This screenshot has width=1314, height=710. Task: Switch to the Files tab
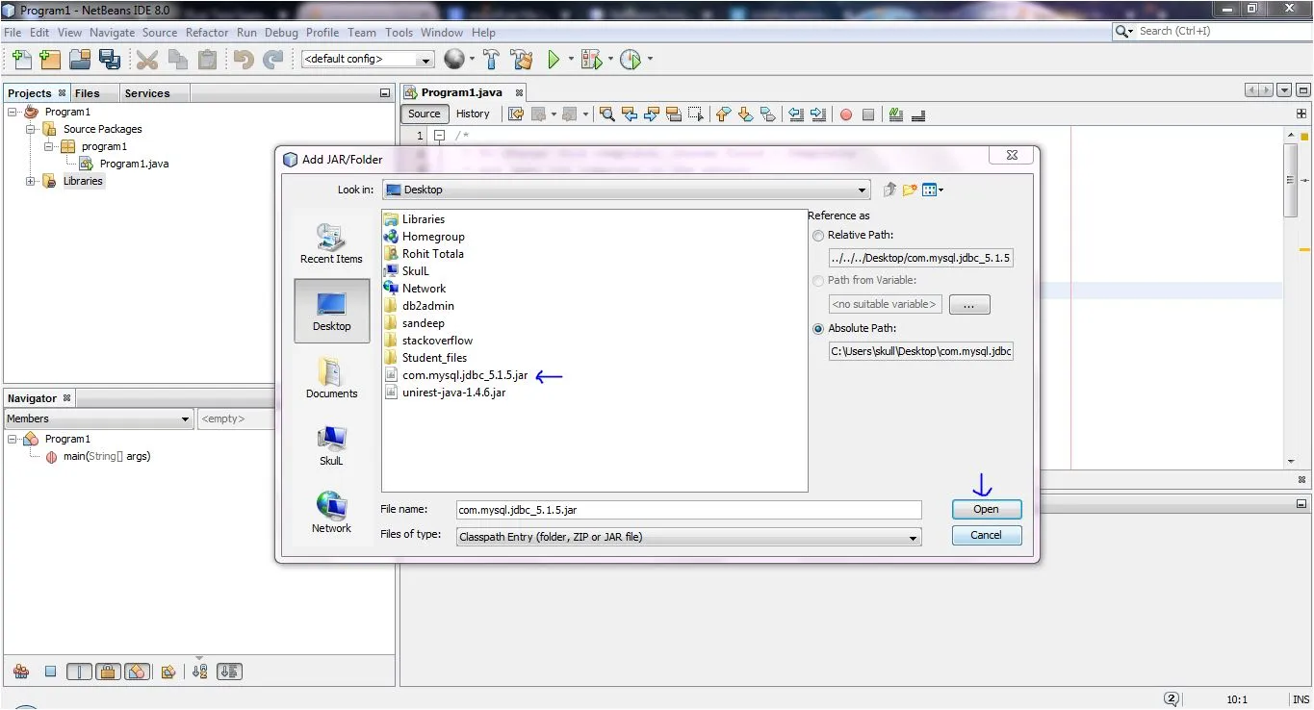[88, 93]
